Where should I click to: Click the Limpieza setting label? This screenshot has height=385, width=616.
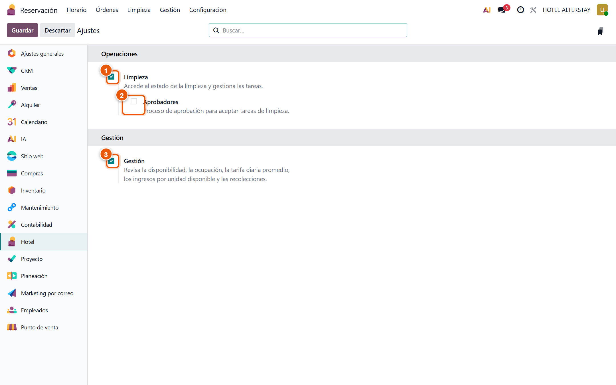[136, 77]
